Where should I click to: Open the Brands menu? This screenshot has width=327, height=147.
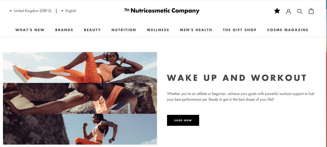pyautogui.click(x=64, y=30)
